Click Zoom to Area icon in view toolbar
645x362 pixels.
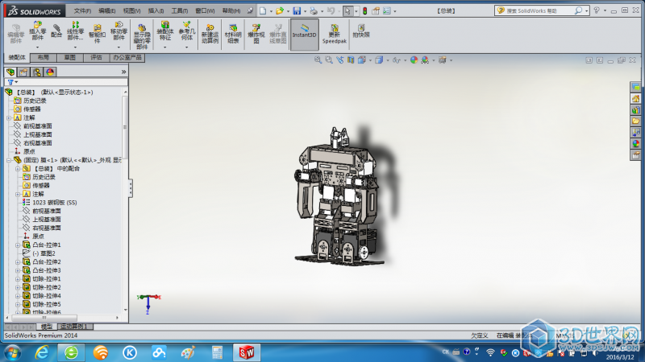pos(329,60)
